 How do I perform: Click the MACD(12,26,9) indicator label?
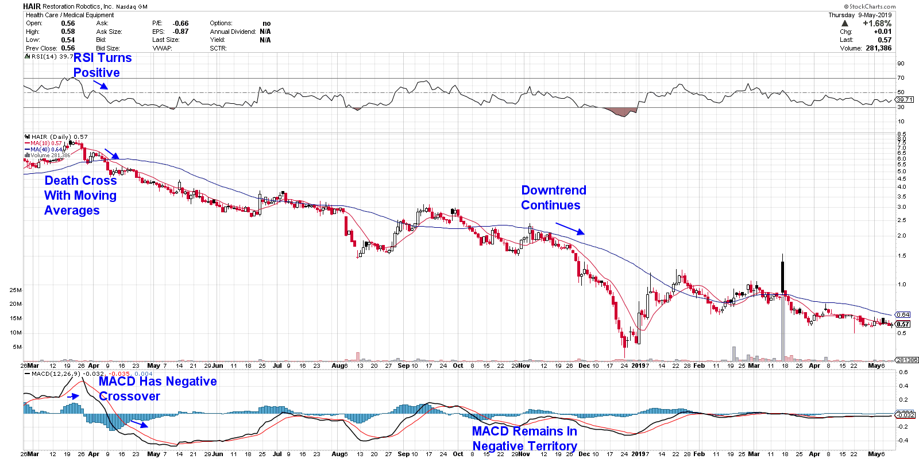56,374
